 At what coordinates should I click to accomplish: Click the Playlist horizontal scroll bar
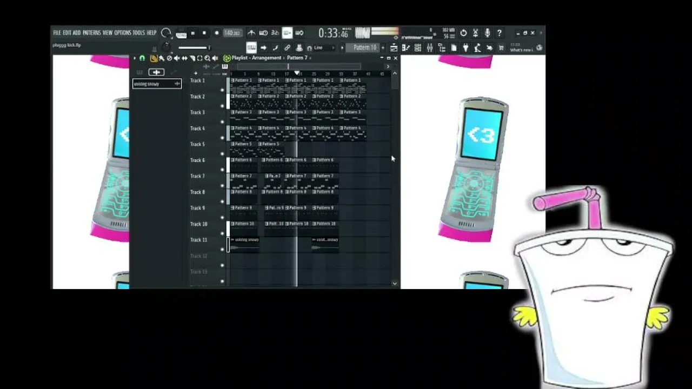(299, 67)
